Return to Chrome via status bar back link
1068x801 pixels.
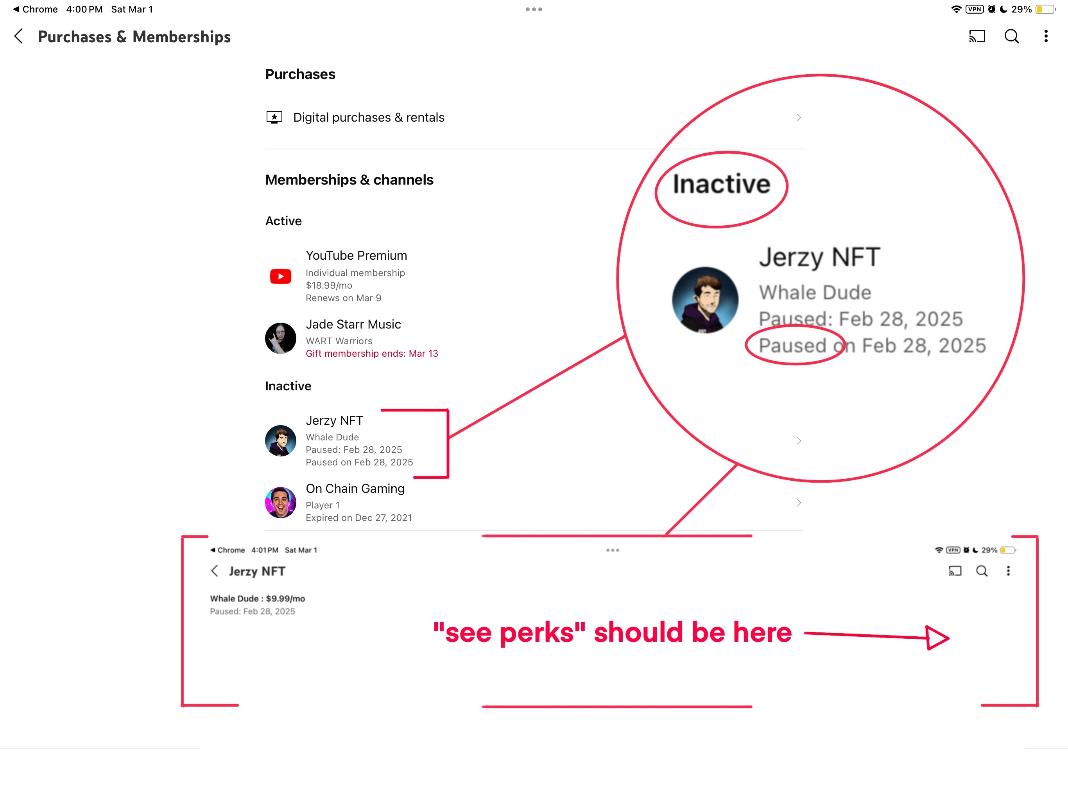coord(35,9)
